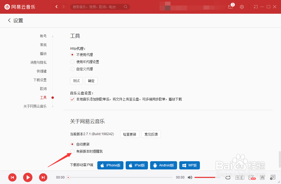Image resolution: width=281 pixels, height=184 pixels.
Task: Open the listen-together NEW icon
Action: [252, 177]
